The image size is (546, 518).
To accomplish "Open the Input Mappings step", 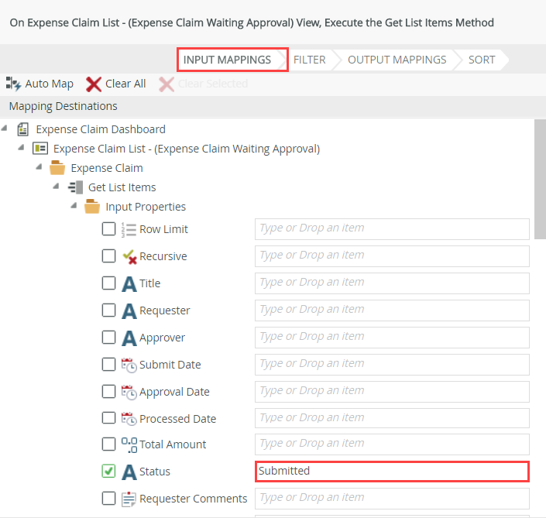I will click(232, 60).
